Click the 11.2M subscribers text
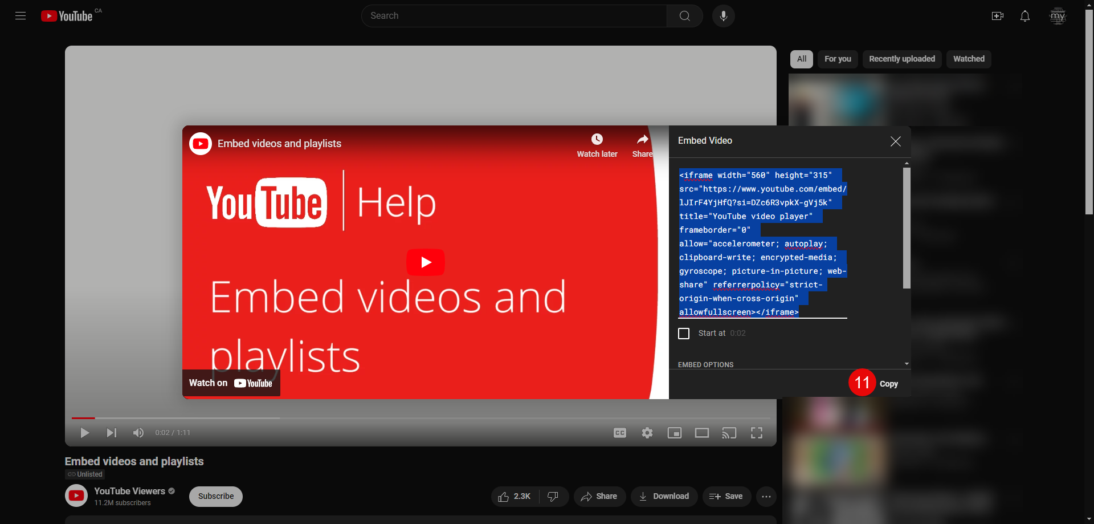1094x524 pixels. pyautogui.click(x=123, y=503)
